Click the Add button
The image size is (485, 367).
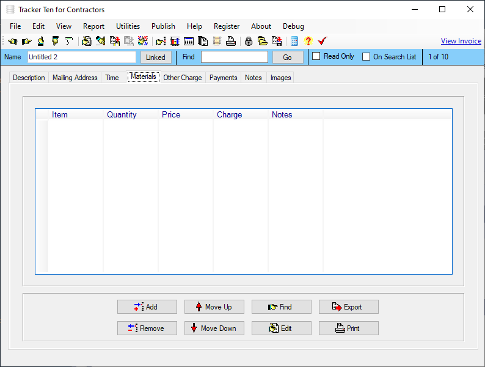(147, 307)
